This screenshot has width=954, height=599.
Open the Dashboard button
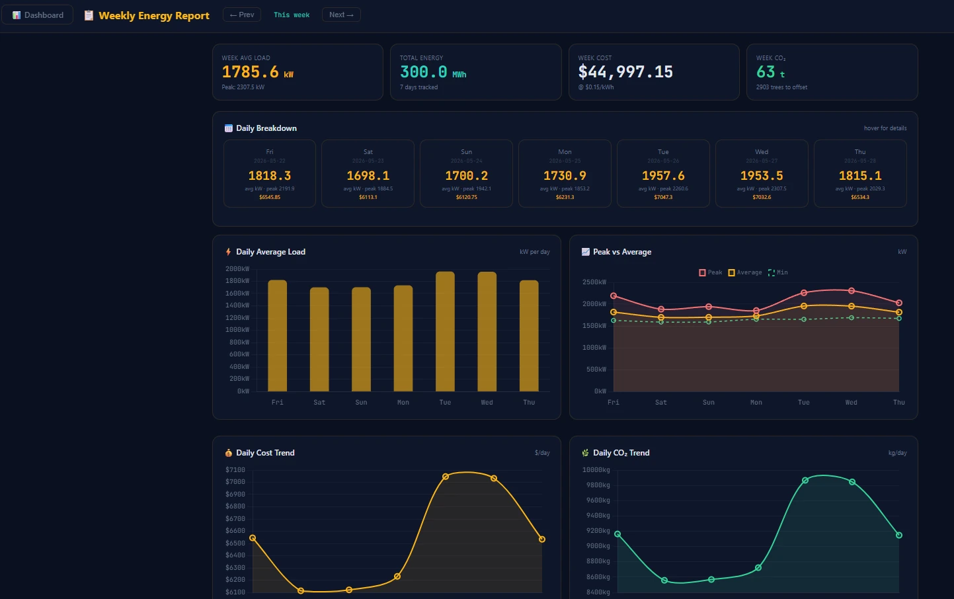click(37, 15)
